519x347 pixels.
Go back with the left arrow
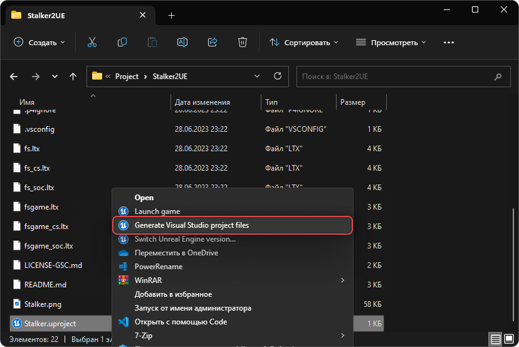(14, 77)
